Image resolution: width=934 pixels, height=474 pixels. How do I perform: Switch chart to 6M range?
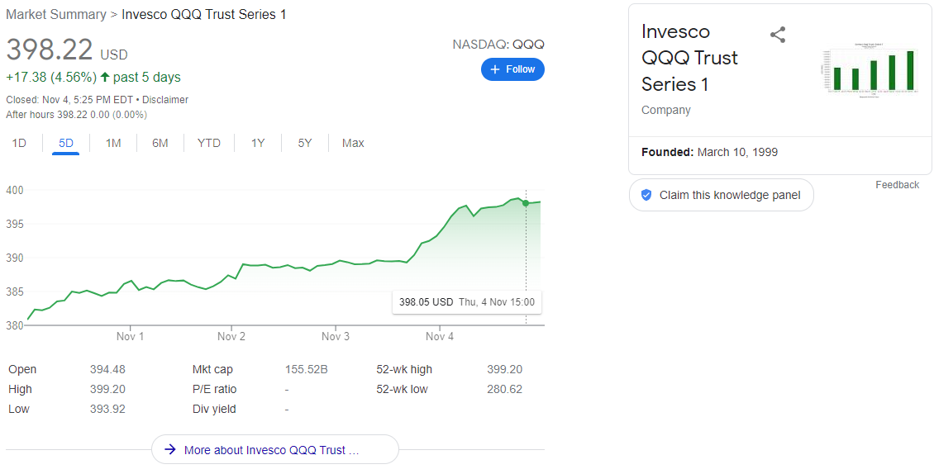click(160, 143)
